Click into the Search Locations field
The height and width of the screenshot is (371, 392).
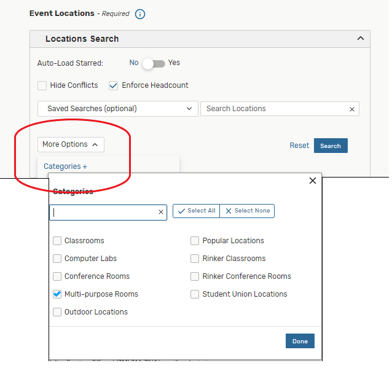pos(273,109)
